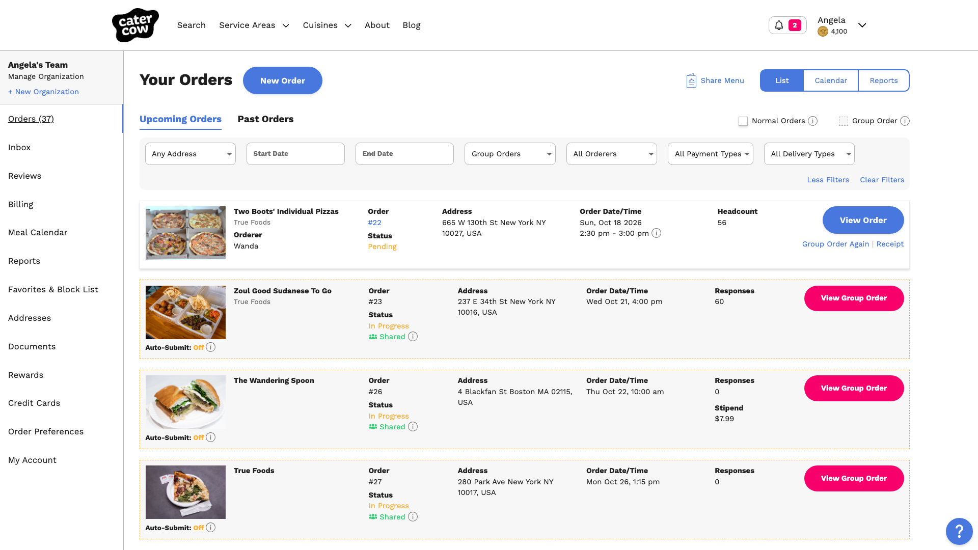Click the Shared people icon on order #23
Screen dimensions: 978x550
tap(373, 337)
